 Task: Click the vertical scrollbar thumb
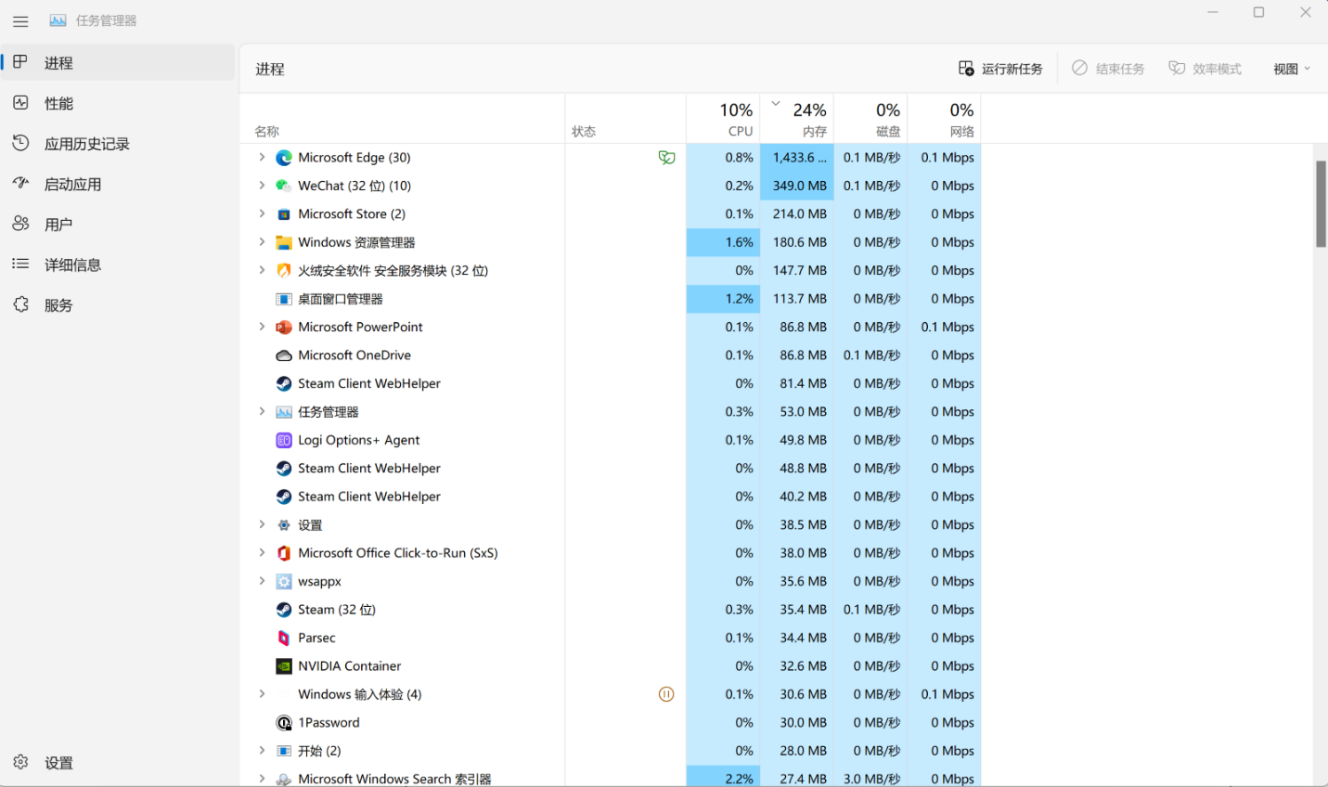[1321, 204]
